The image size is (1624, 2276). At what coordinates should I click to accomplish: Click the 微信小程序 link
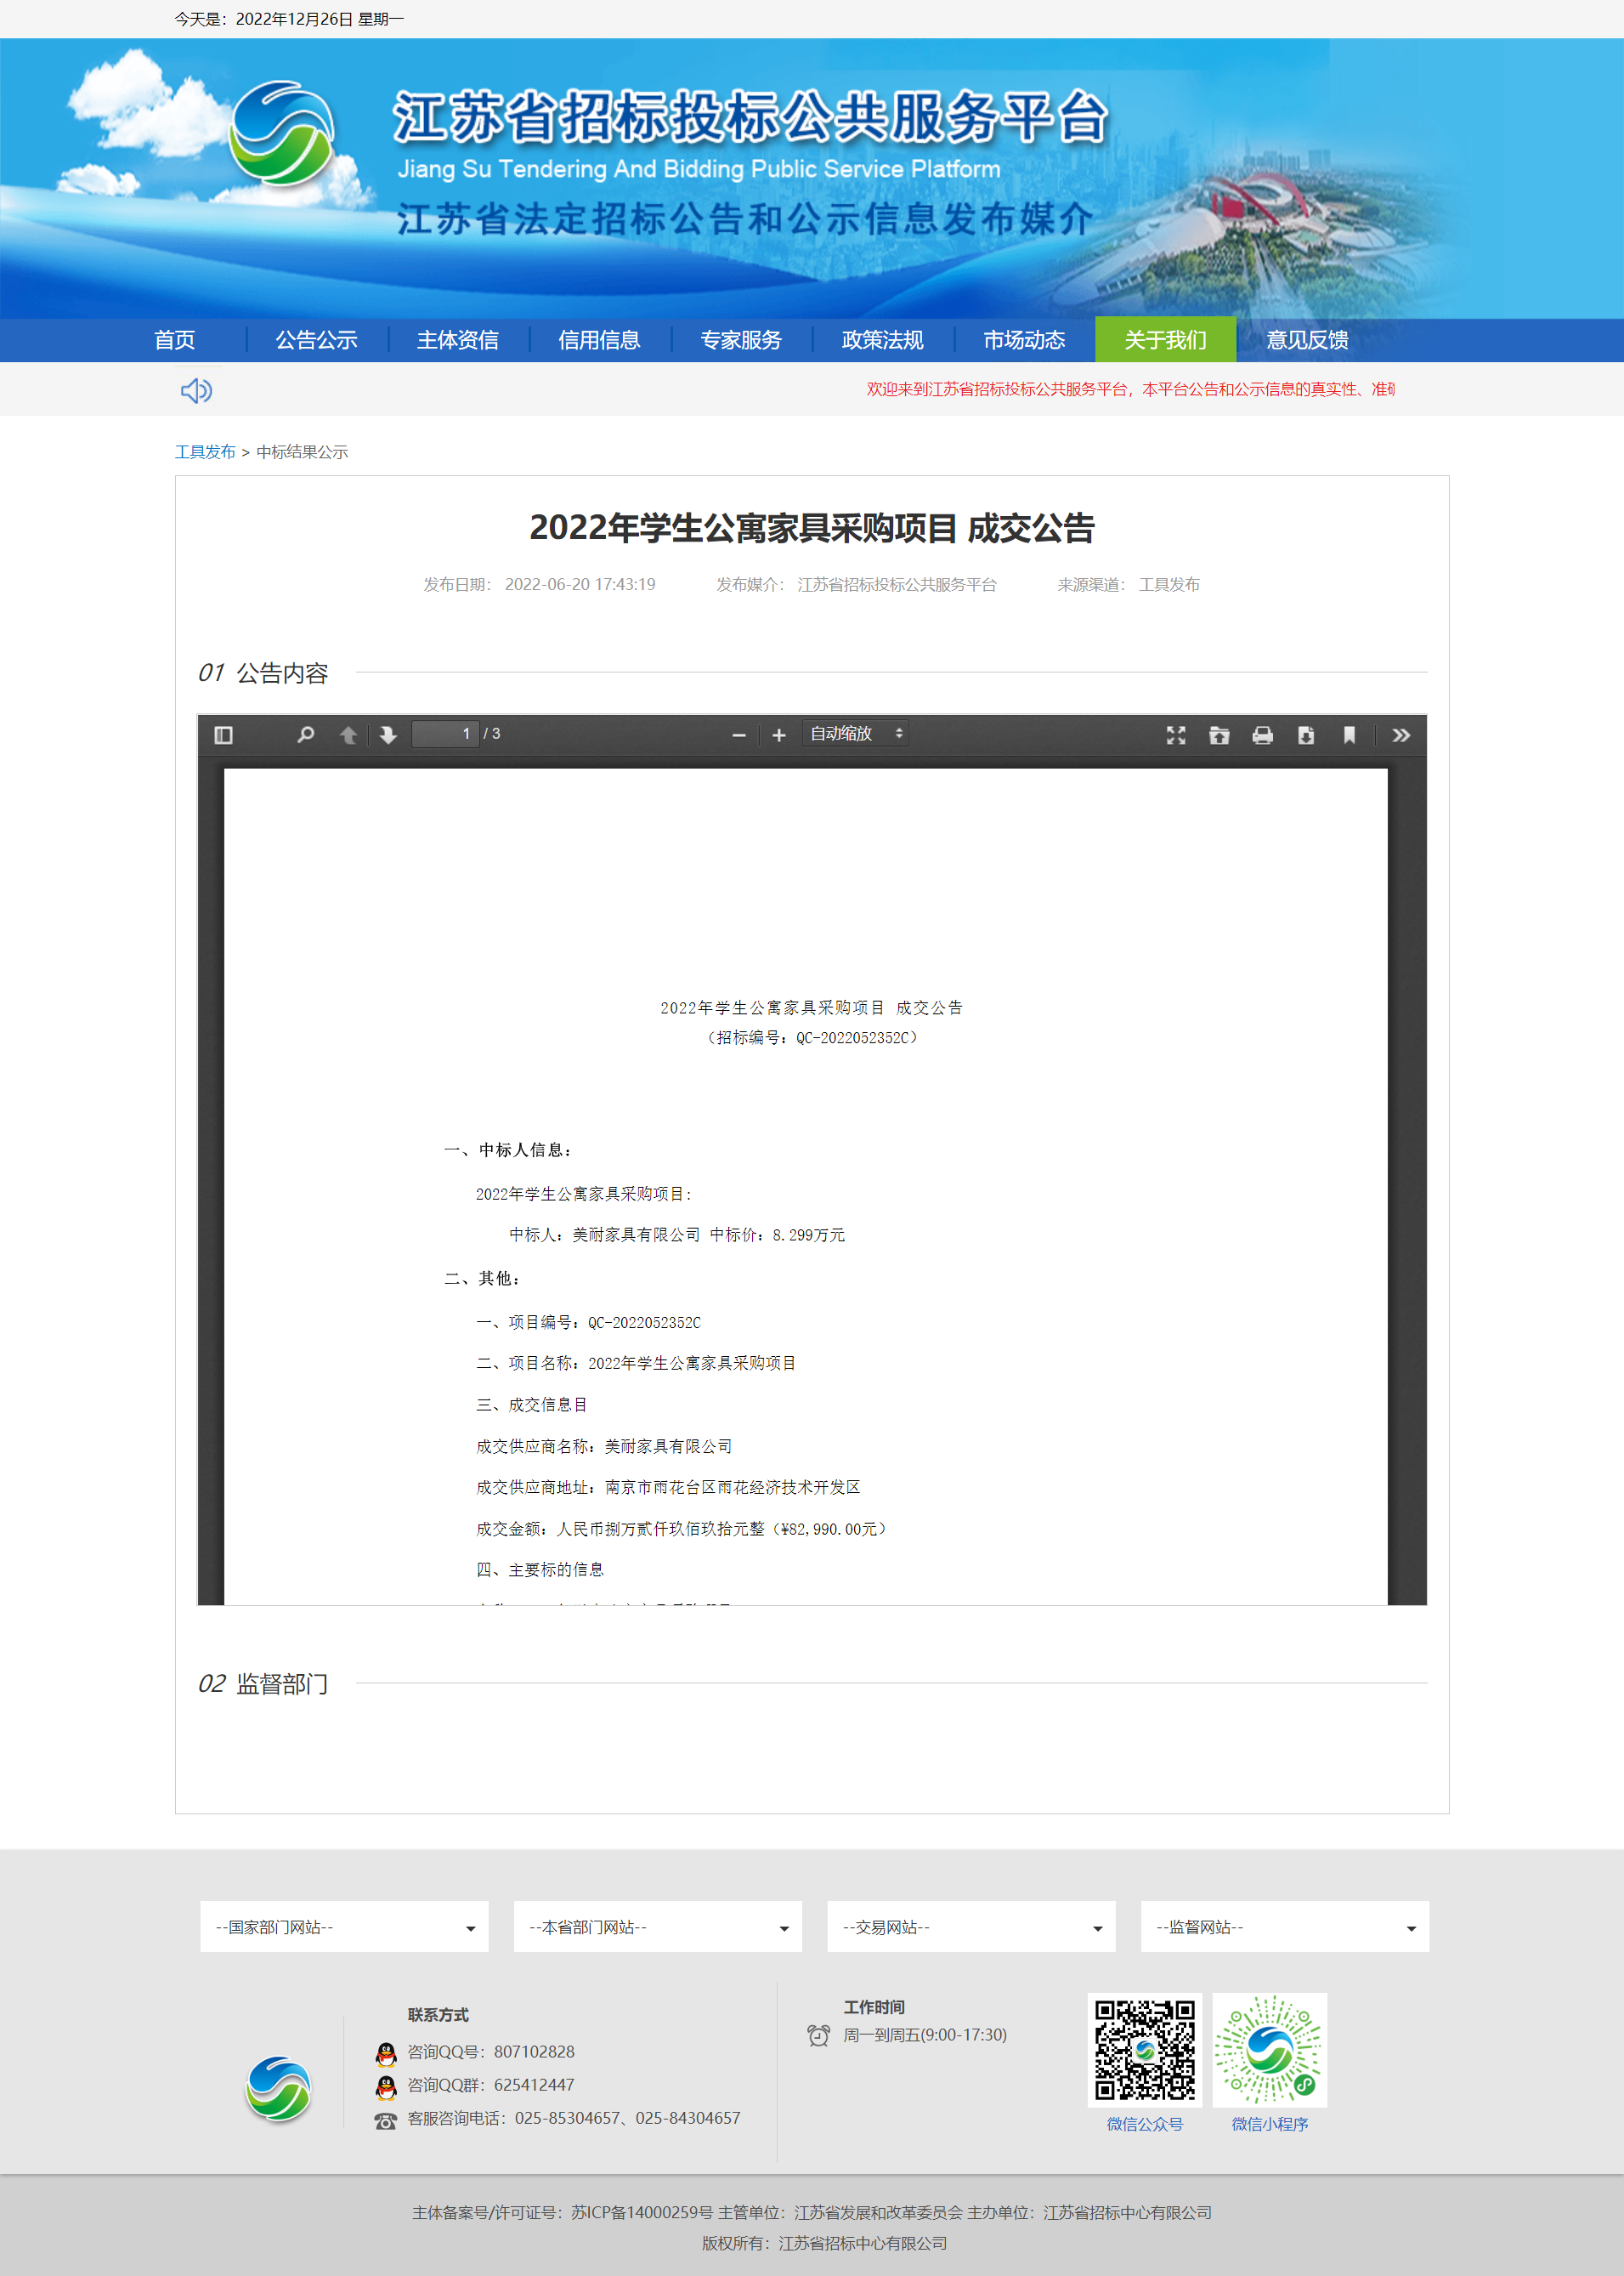point(1270,2124)
